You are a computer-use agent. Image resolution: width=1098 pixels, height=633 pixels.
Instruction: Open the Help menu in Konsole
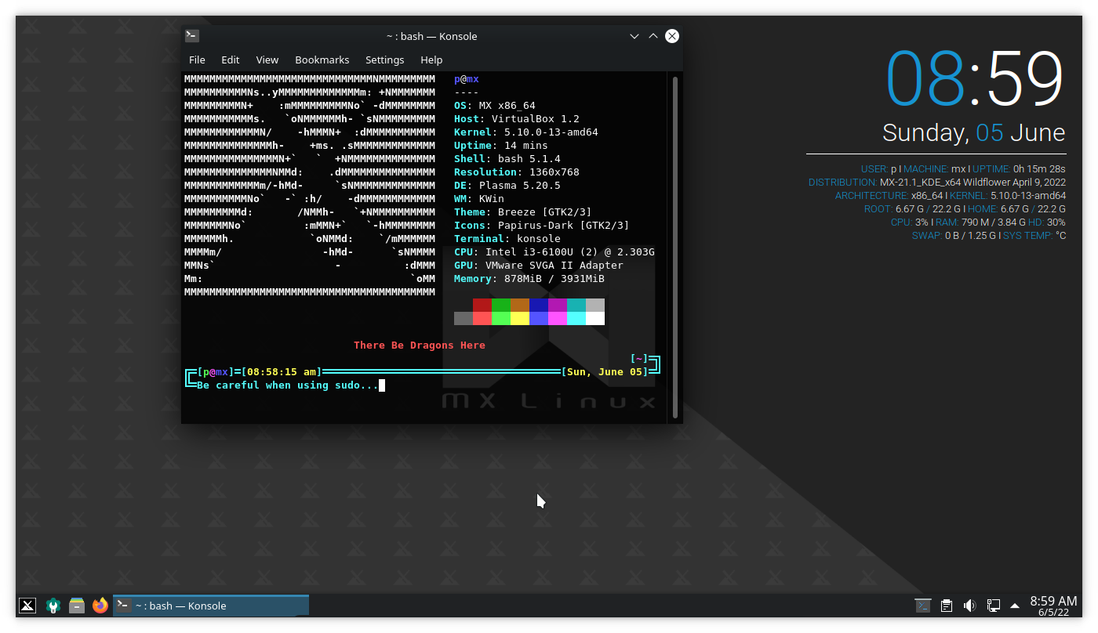[431, 60]
